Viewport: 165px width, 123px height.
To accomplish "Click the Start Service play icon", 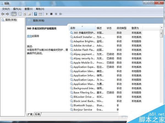I will (x=47, y=14).
